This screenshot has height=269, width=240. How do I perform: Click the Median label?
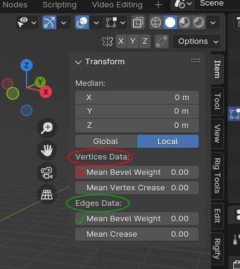coord(90,83)
